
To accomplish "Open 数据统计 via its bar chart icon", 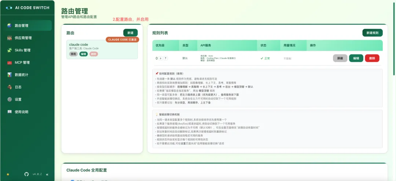I will [x=9, y=75].
